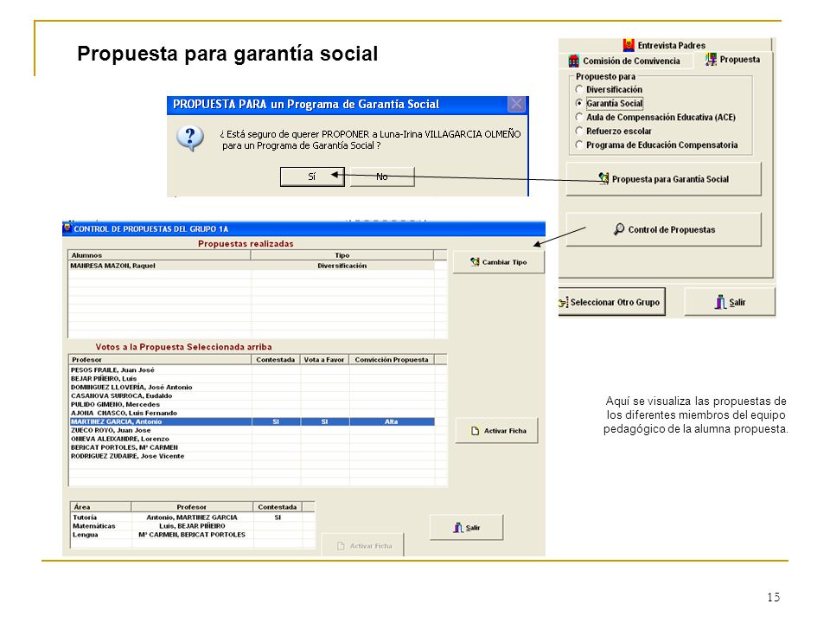The width and height of the screenshot is (830, 623).
Task: Select professor PULIDO GIMENO, Mercedes
Action: pos(252,404)
